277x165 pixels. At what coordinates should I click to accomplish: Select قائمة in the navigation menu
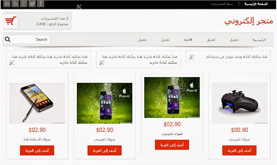(x=188, y=40)
